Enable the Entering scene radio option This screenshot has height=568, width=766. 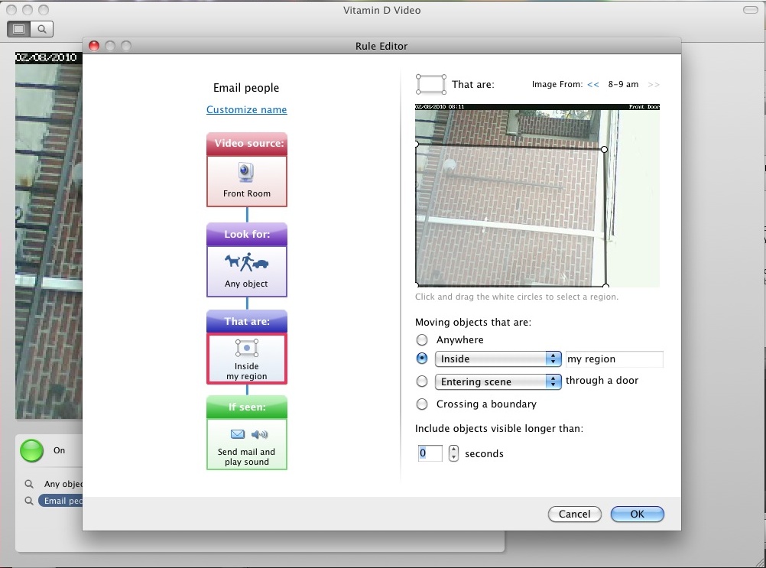[421, 381]
